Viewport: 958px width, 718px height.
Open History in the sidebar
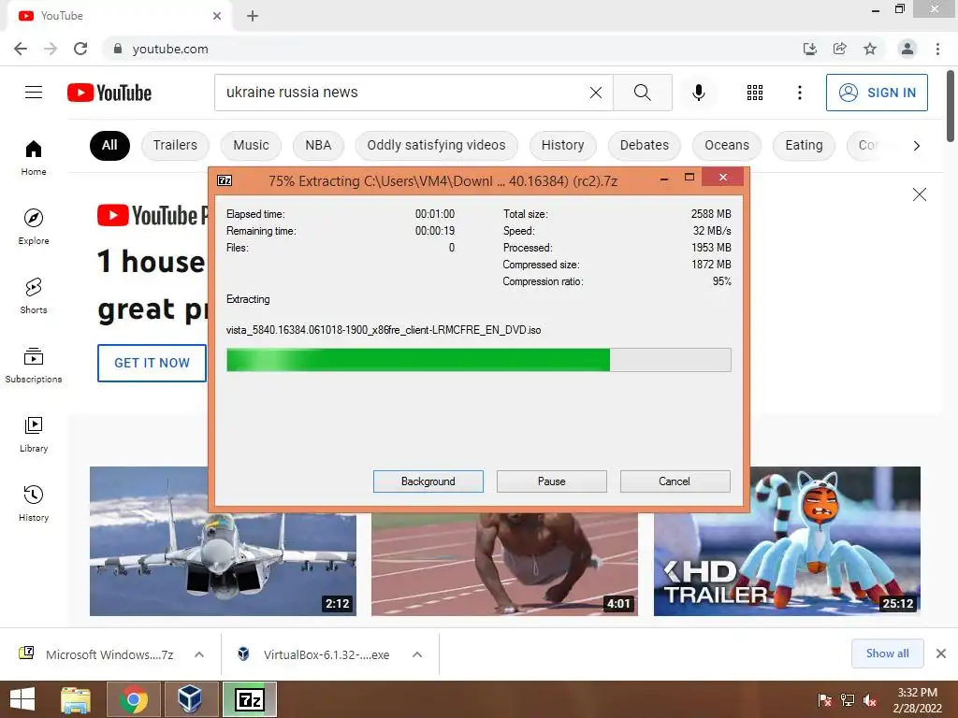click(x=34, y=504)
